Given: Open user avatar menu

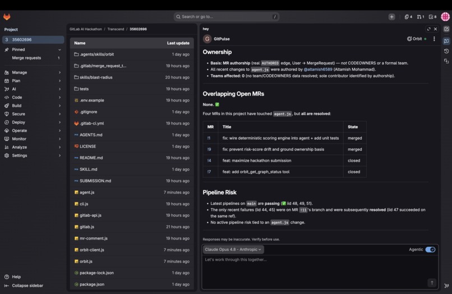Looking at the screenshot, I should coord(445,17).
